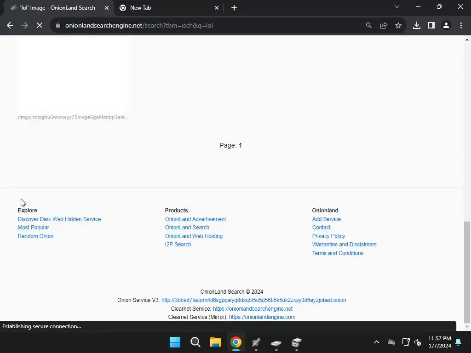Toggle the browser side panel

click(431, 26)
